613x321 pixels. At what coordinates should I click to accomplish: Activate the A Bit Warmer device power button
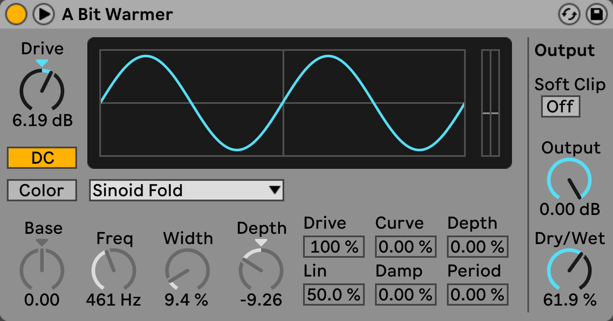pyautogui.click(x=15, y=14)
